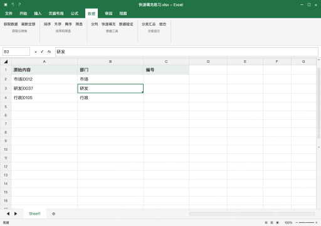
Task: Click the formula bar showing 研发
Action: coord(187,51)
